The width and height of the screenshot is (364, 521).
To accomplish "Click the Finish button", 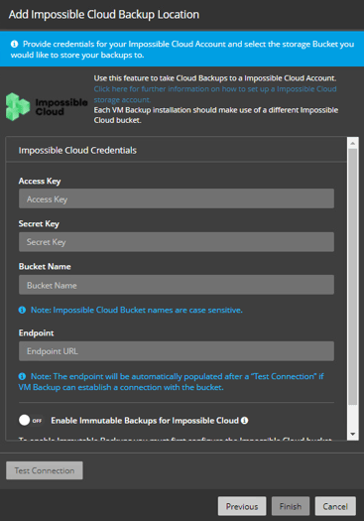I will pyautogui.click(x=291, y=506).
